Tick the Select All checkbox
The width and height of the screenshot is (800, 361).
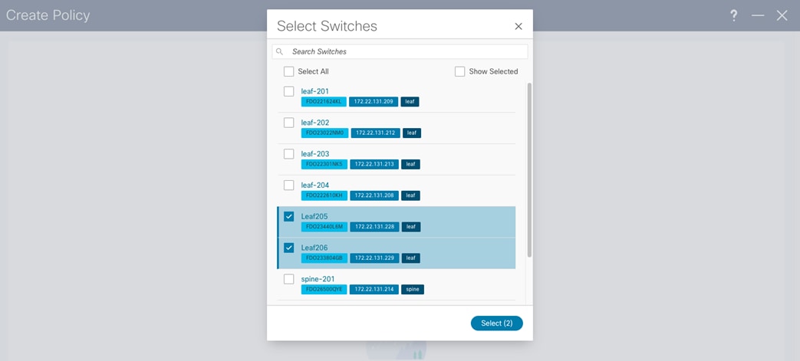tap(288, 71)
